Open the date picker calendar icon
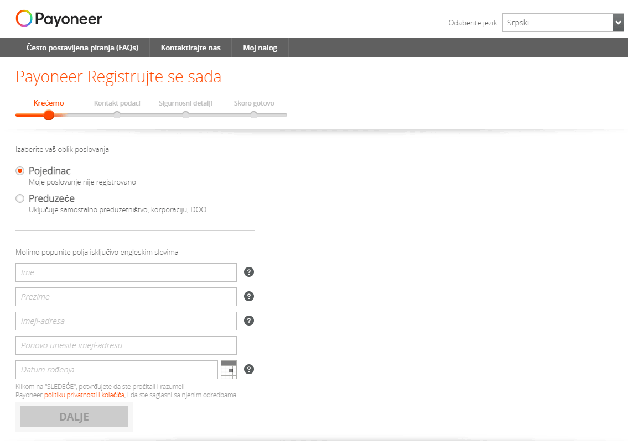628x441 pixels. (228, 369)
